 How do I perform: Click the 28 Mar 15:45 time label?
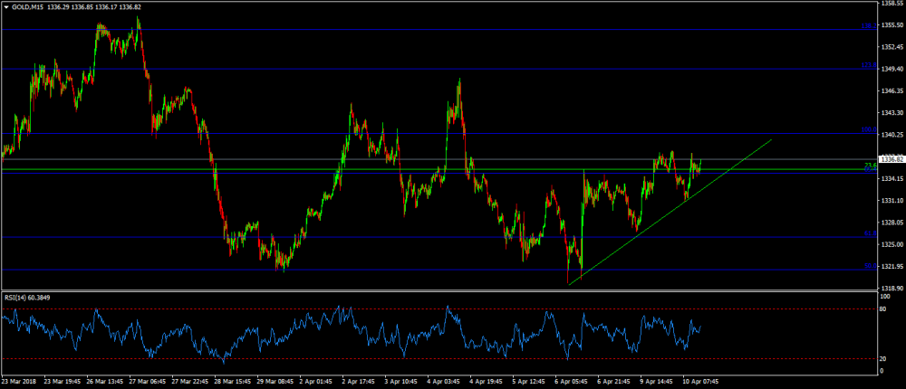tap(236, 382)
